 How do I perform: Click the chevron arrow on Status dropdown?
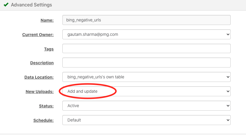pyautogui.click(x=228, y=106)
